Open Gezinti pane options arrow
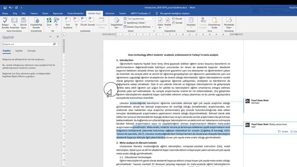The width and height of the screenshot is (297, 167). (50, 37)
